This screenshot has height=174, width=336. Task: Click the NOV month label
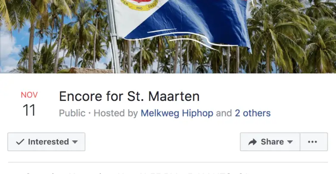(x=29, y=95)
